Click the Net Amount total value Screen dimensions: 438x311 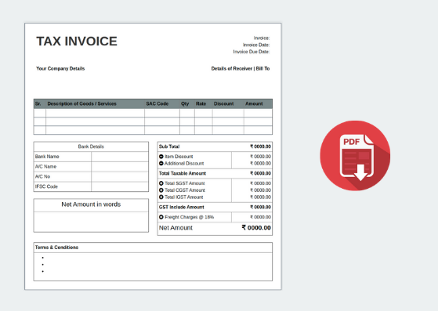[x=256, y=228]
